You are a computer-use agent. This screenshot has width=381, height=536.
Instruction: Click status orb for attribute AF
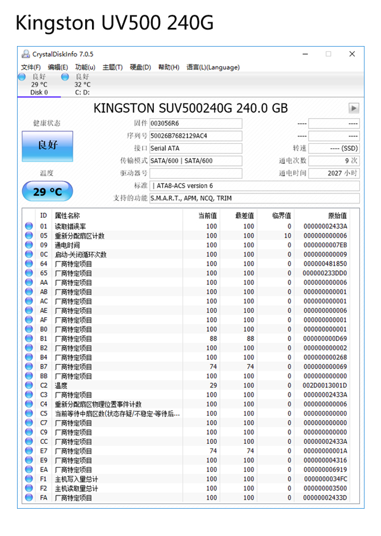[29, 319]
